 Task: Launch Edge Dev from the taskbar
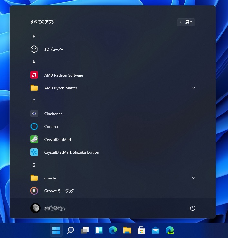coord(170,230)
